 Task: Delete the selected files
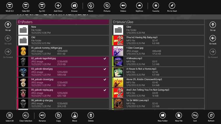(91, 115)
